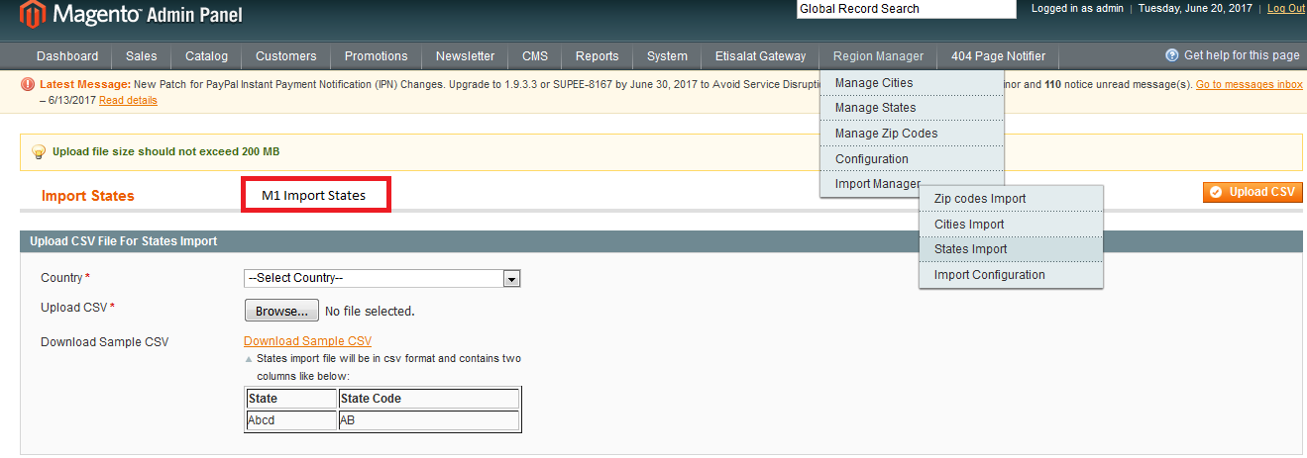This screenshot has width=1307, height=458.
Task: Open the Customers menu
Action: pyautogui.click(x=286, y=56)
